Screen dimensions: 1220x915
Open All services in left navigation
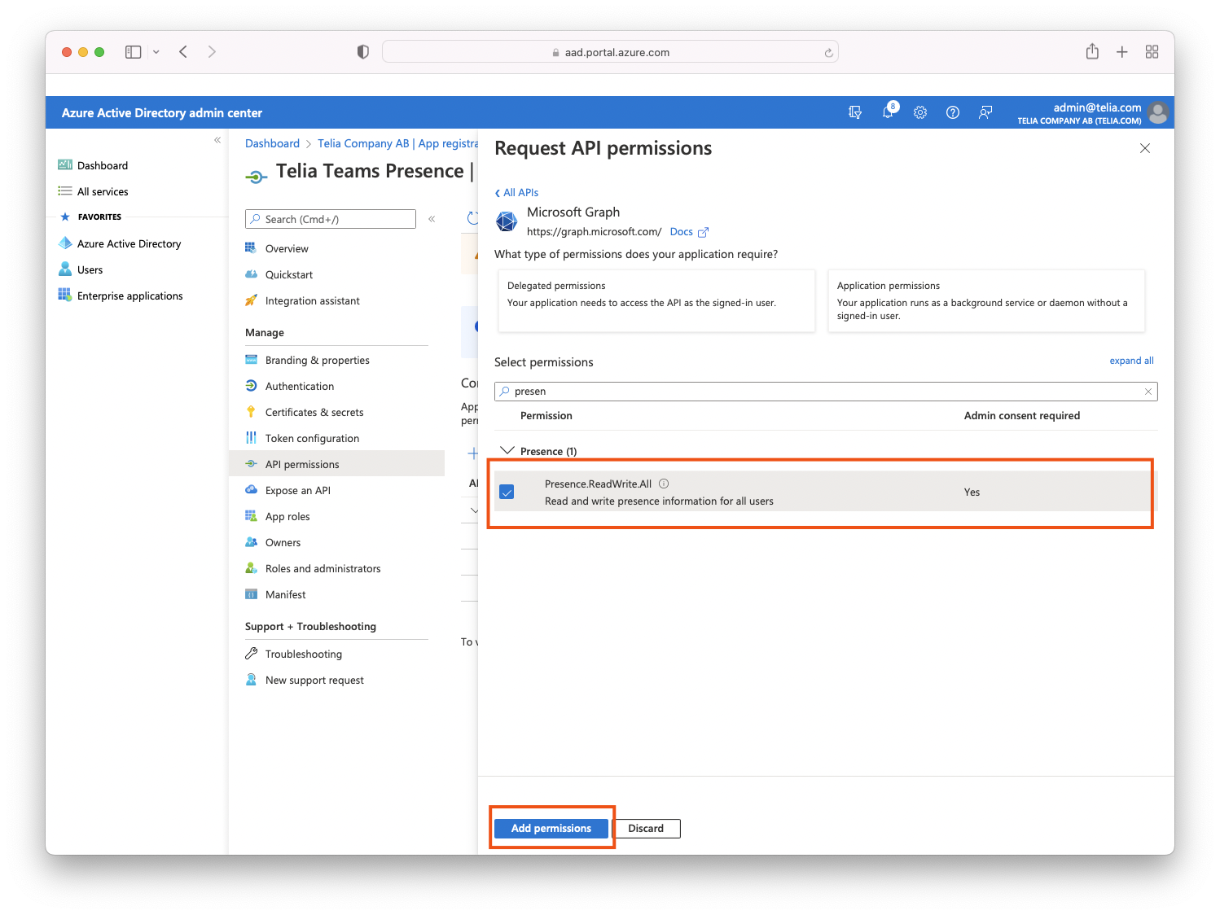coord(102,191)
